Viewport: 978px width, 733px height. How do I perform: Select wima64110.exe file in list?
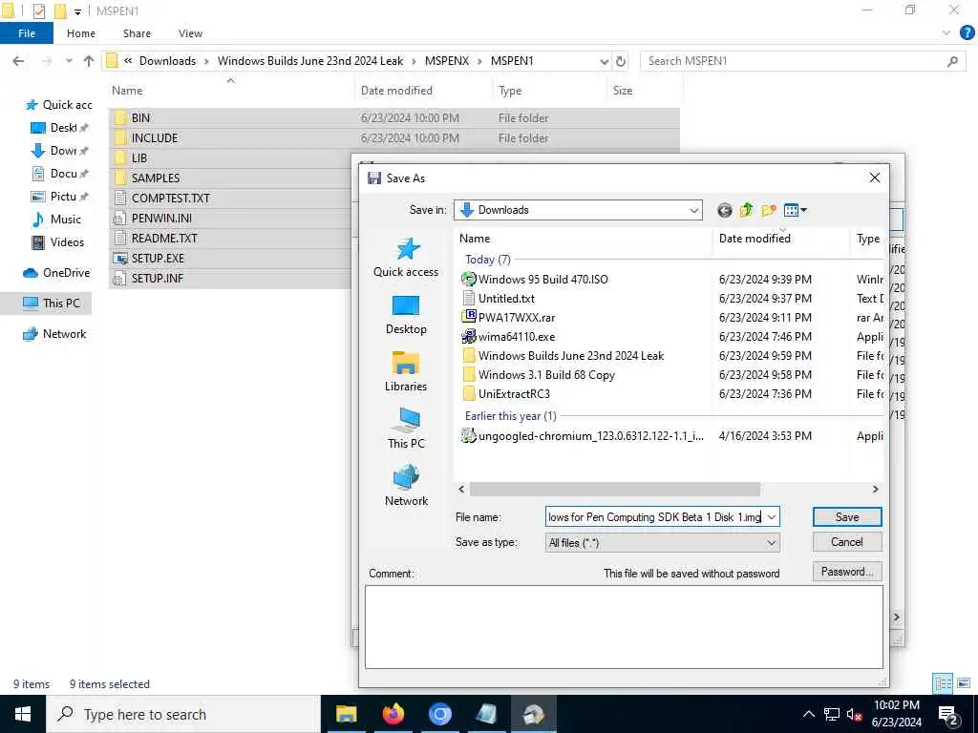516,337
